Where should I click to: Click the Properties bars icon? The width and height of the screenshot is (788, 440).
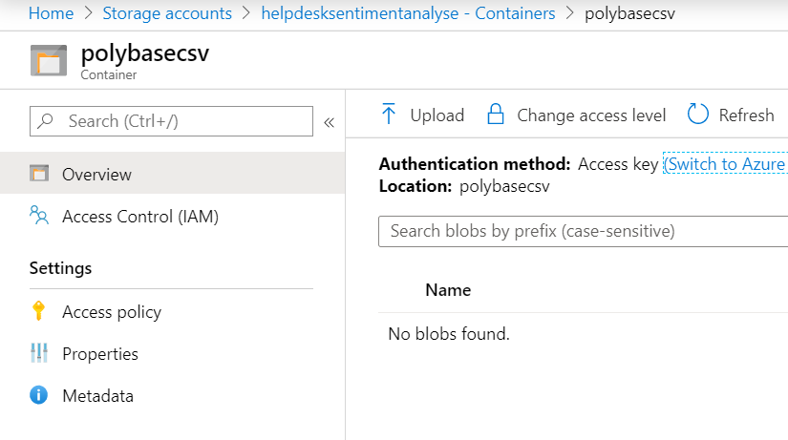[x=39, y=353]
